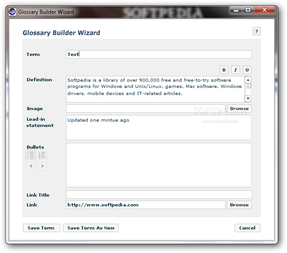Click inside the Bullets text area
This screenshot has width=287, height=253.
pyautogui.click(x=159, y=165)
